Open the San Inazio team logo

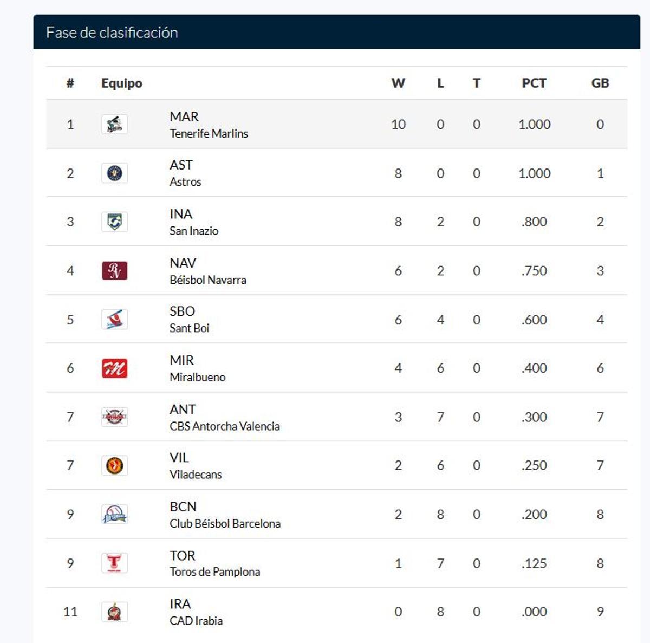114,222
